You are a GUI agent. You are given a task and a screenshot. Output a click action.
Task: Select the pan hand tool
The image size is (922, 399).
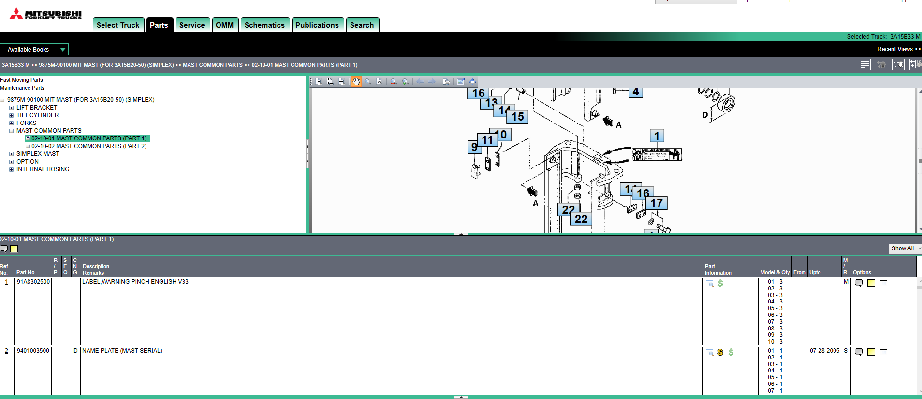(x=356, y=82)
